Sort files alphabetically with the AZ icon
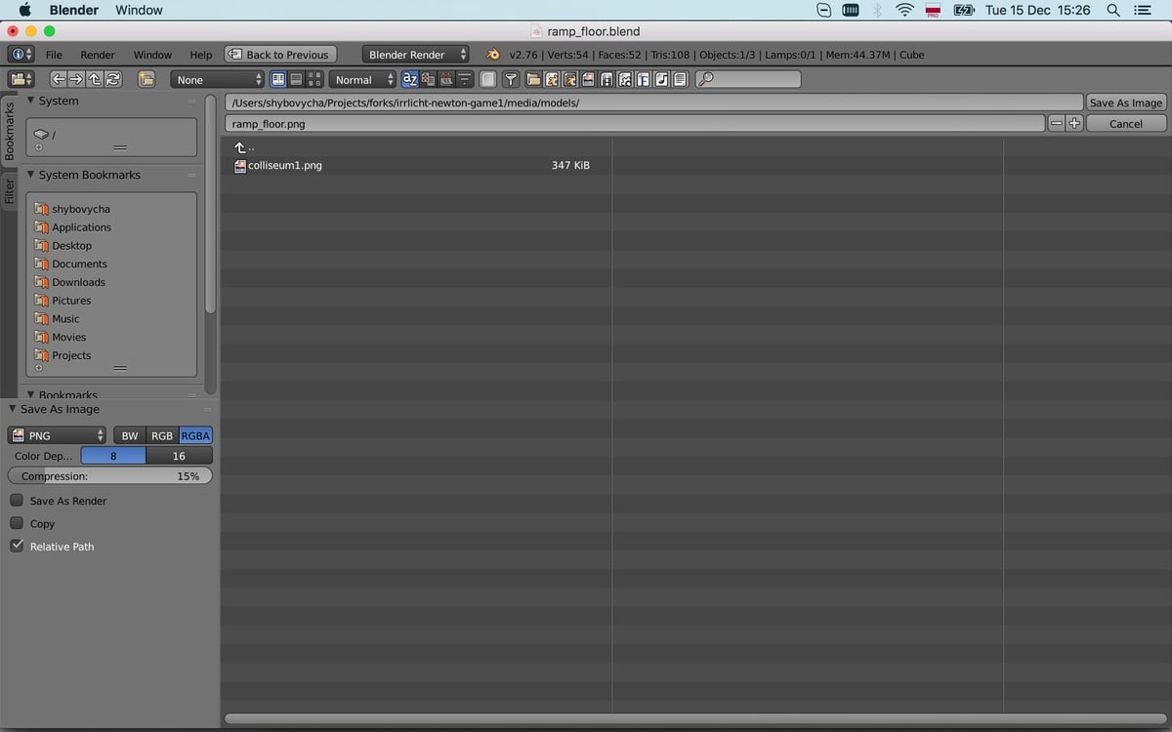 410,79
